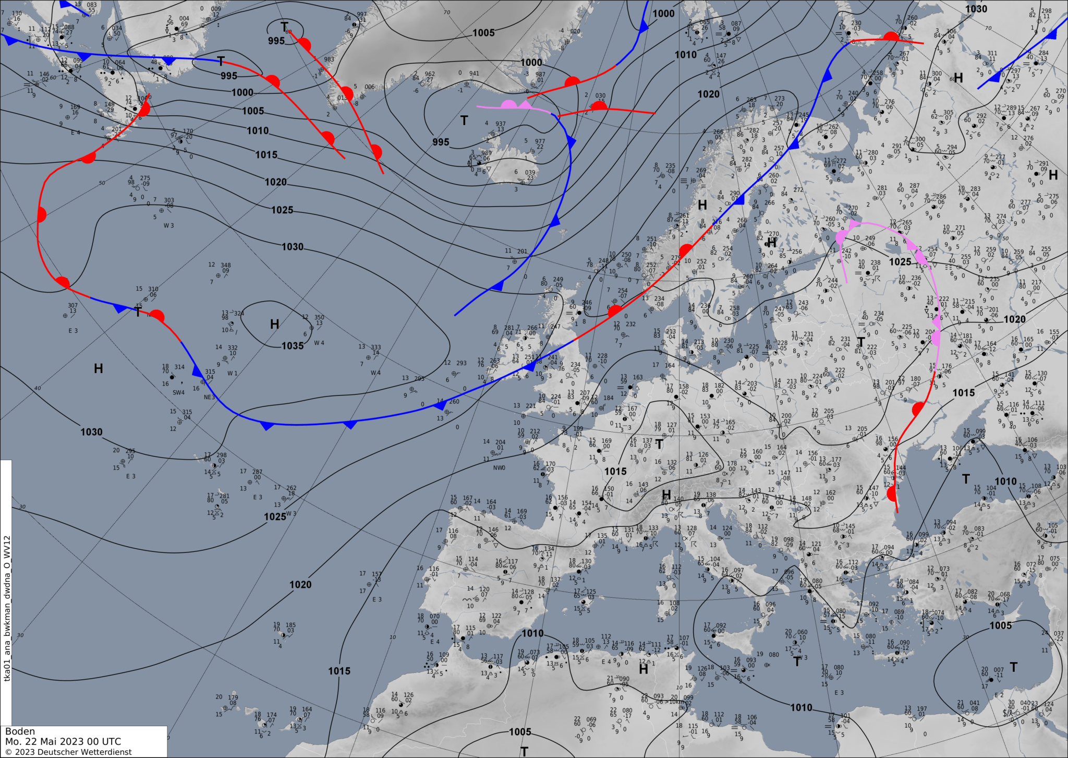Click the '© 2023 Deutscher Wetterdienst' copyright line
1068x758 pixels.
point(68,752)
